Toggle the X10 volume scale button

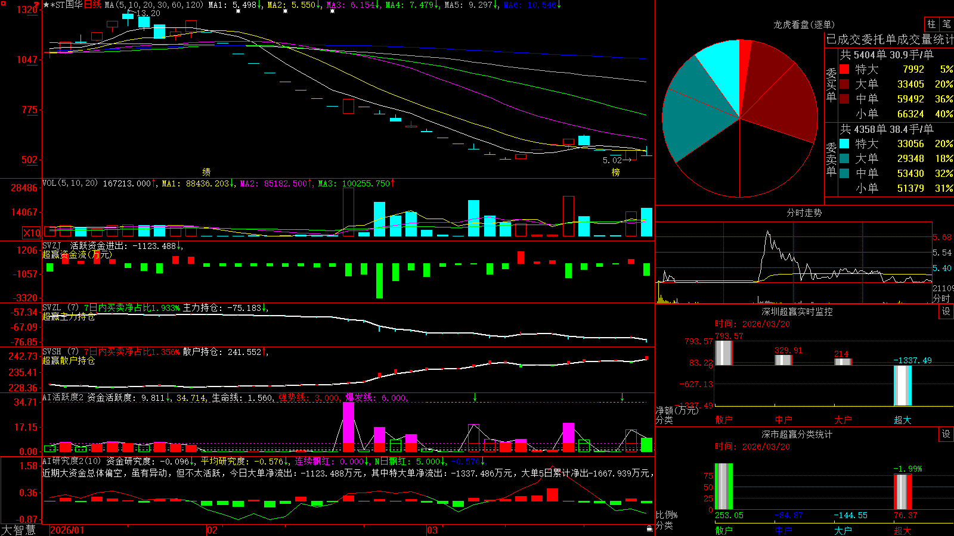[32, 233]
